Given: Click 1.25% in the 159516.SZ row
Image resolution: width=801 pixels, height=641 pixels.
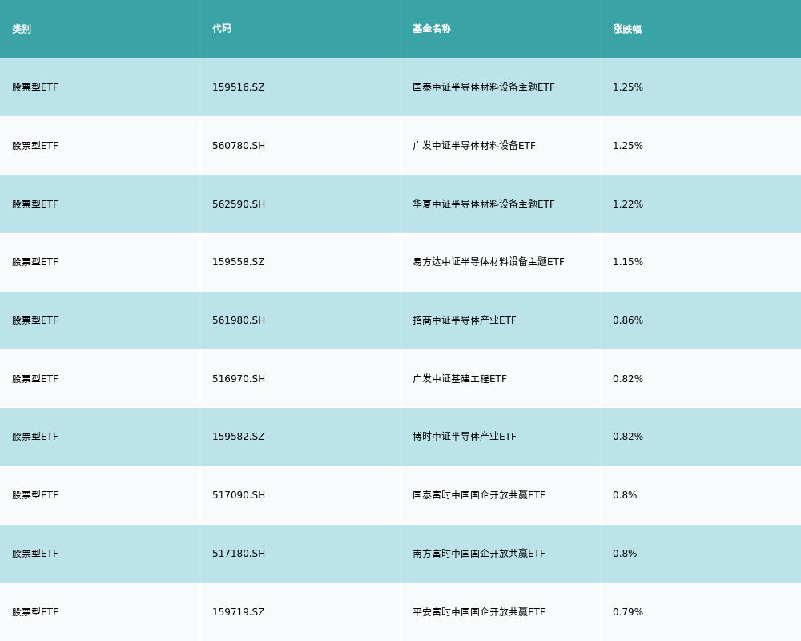Looking at the screenshot, I should pyautogui.click(x=628, y=87).
